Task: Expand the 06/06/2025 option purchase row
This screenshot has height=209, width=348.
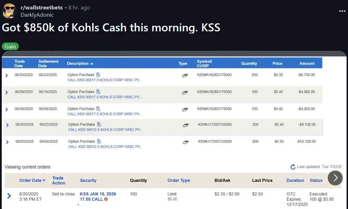Action: pos(7,109)
